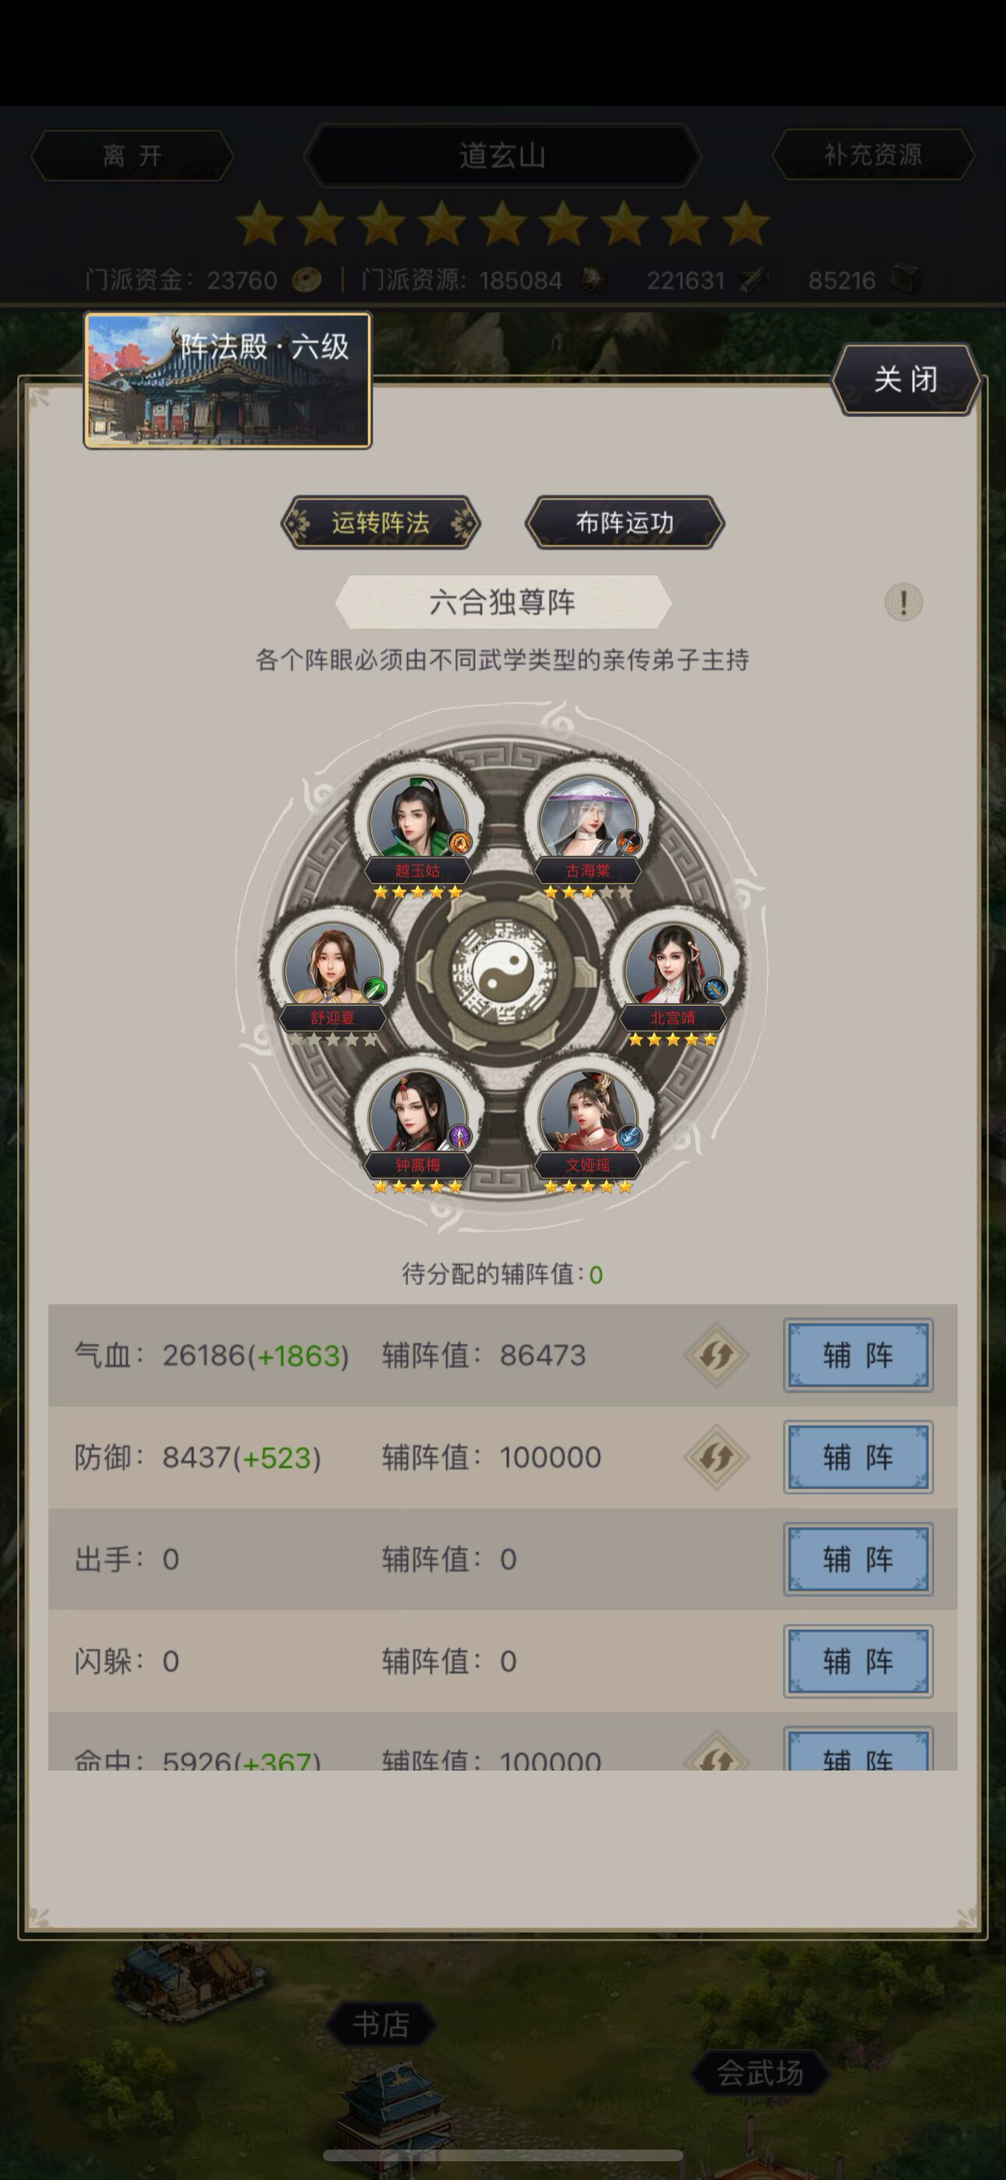Select disciple 钟离梅 portrait
The image size is (1006, 2180).
417,1113
